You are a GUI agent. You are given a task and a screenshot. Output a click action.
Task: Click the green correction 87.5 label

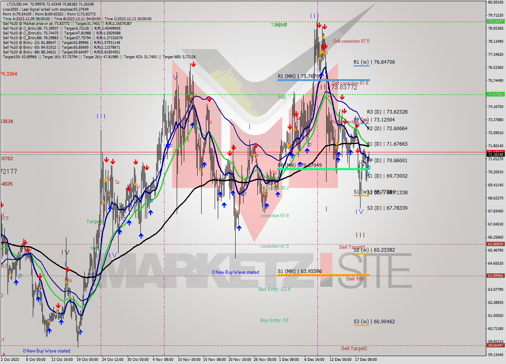click(x=274, y=246)
